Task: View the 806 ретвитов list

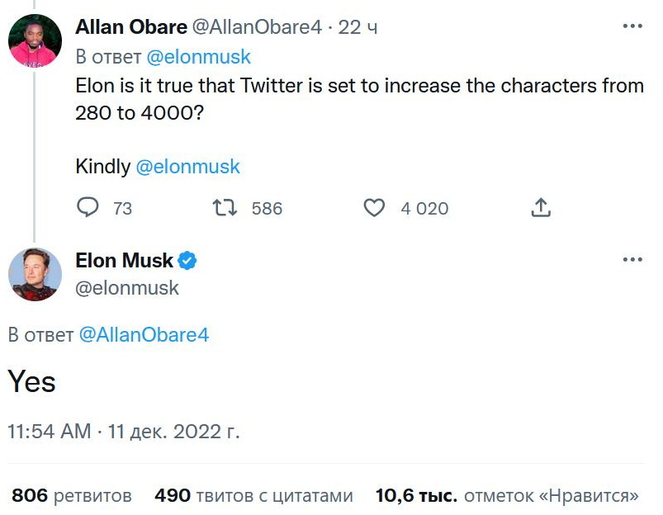Action: click(72, 496)
